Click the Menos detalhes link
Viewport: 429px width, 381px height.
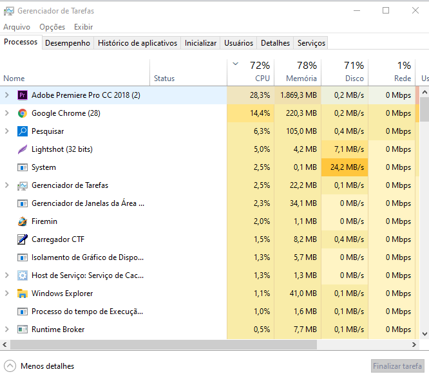47,366
